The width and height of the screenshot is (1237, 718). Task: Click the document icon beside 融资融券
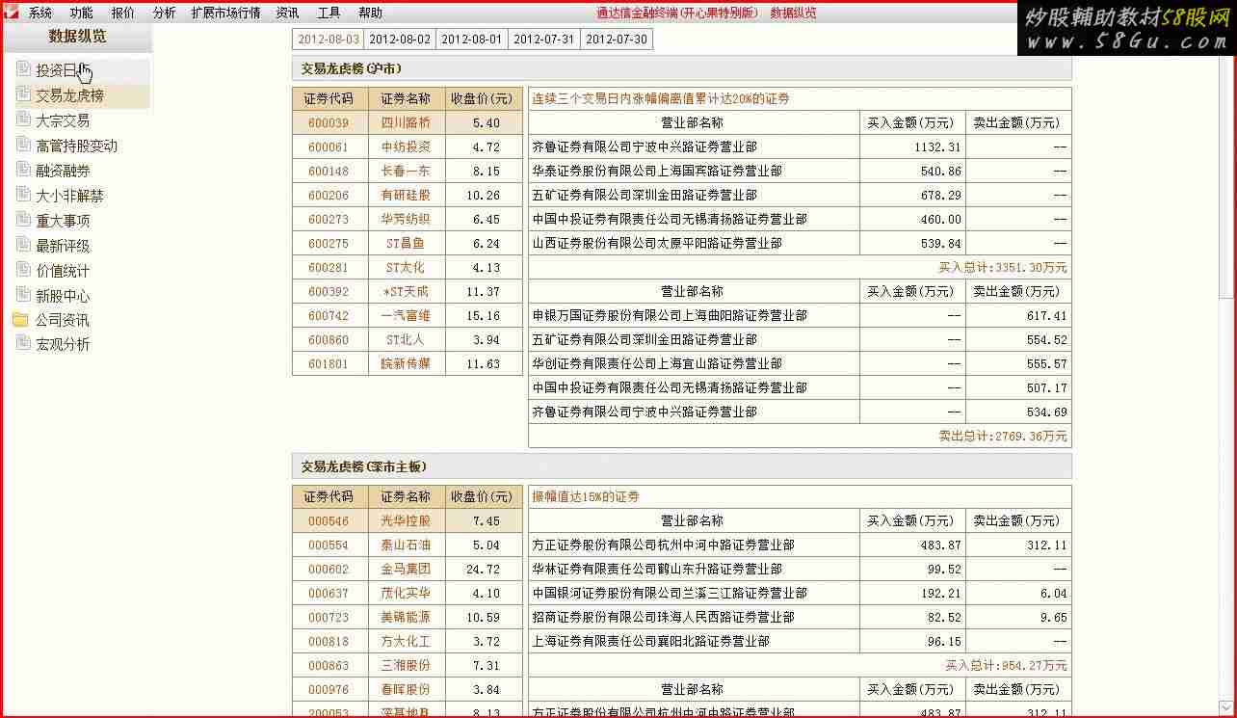pyautogui.click(x=23, y=170)
